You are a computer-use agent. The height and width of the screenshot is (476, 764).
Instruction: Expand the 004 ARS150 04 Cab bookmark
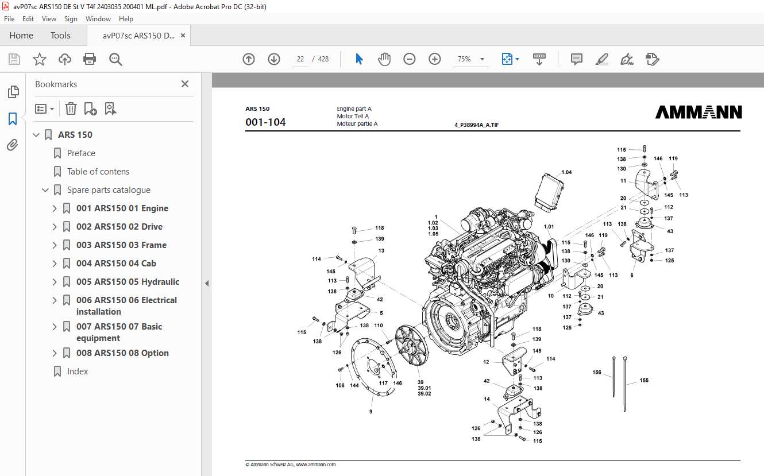[55, 264]
